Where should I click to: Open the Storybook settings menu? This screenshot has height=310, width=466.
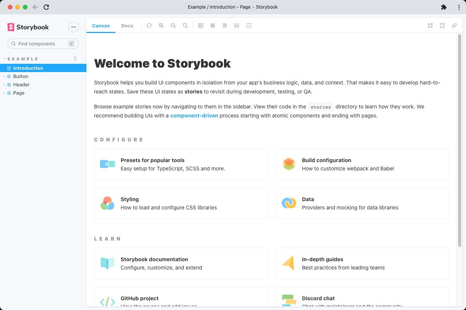click(73, 27)
